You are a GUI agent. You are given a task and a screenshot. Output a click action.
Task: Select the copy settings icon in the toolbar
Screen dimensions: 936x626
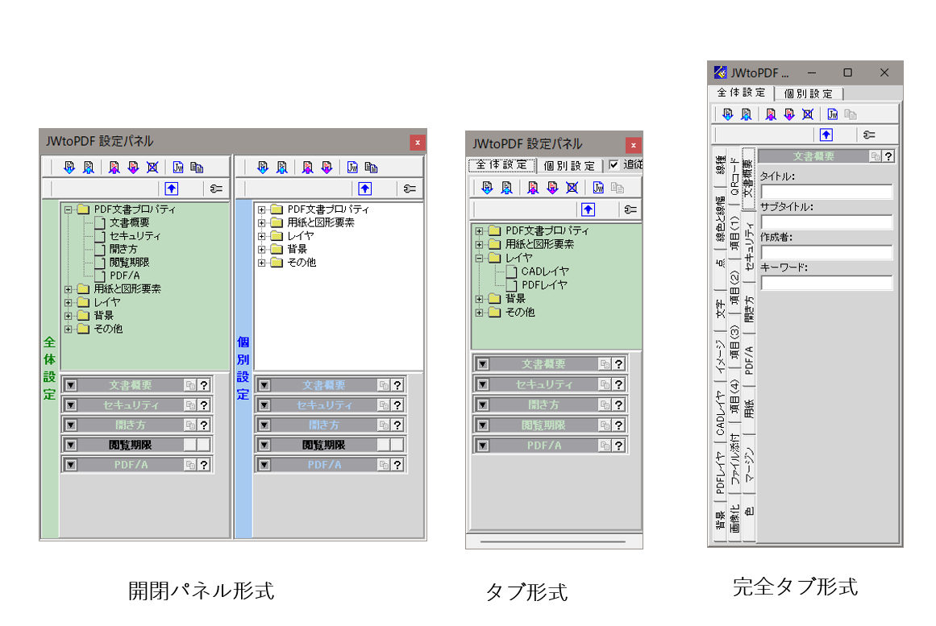198,167
